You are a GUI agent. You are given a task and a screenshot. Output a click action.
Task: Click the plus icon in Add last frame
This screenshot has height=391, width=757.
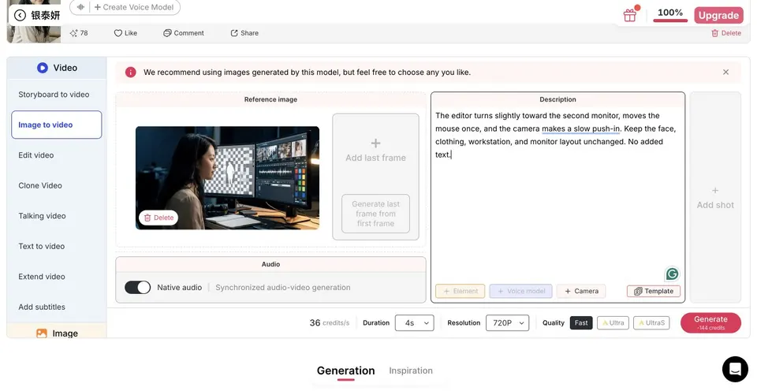[x=375, y=143]
